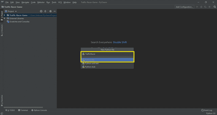Click the Search Everywhere magnifier icon
The height and width of the screenshot is (115, 217).
(x=214, y=7)
